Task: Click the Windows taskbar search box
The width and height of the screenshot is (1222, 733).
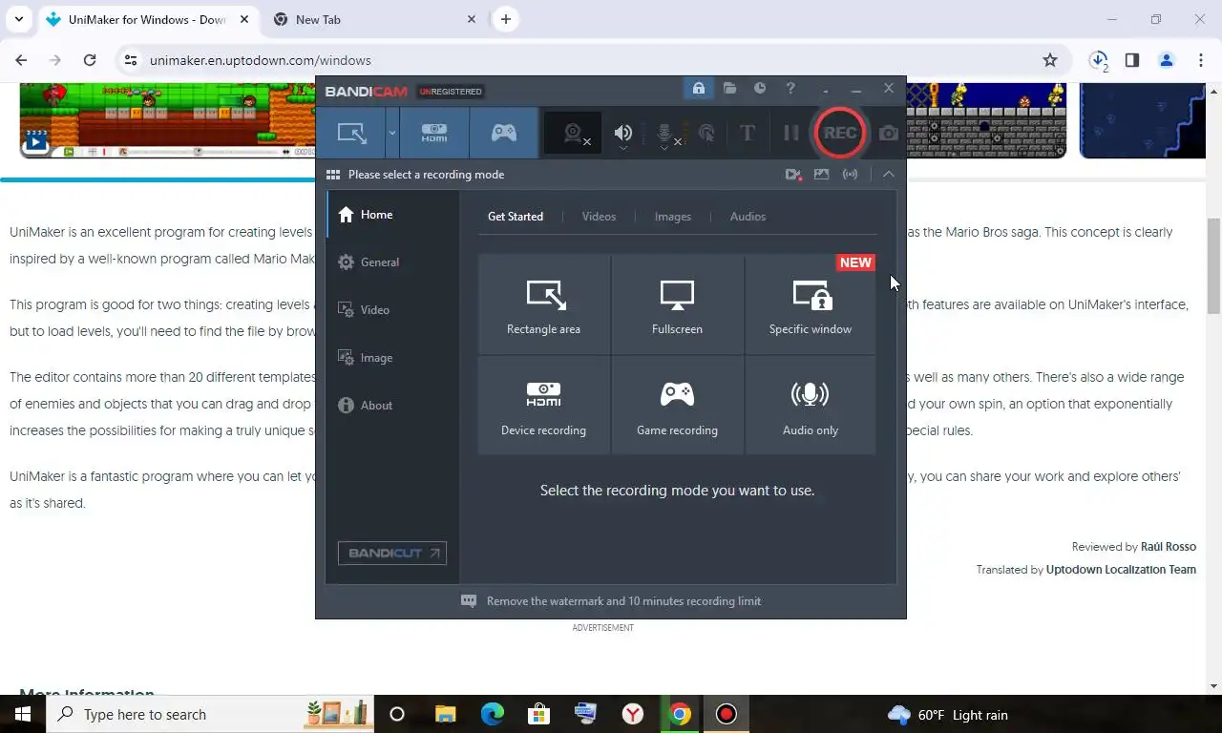Action: pyautogui.click(x=209, y=714)
